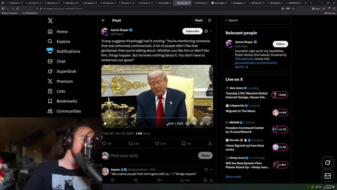Screen dimensions: 337x190
Task: Toggle video closed captions
Action: (x=187, y=123)
